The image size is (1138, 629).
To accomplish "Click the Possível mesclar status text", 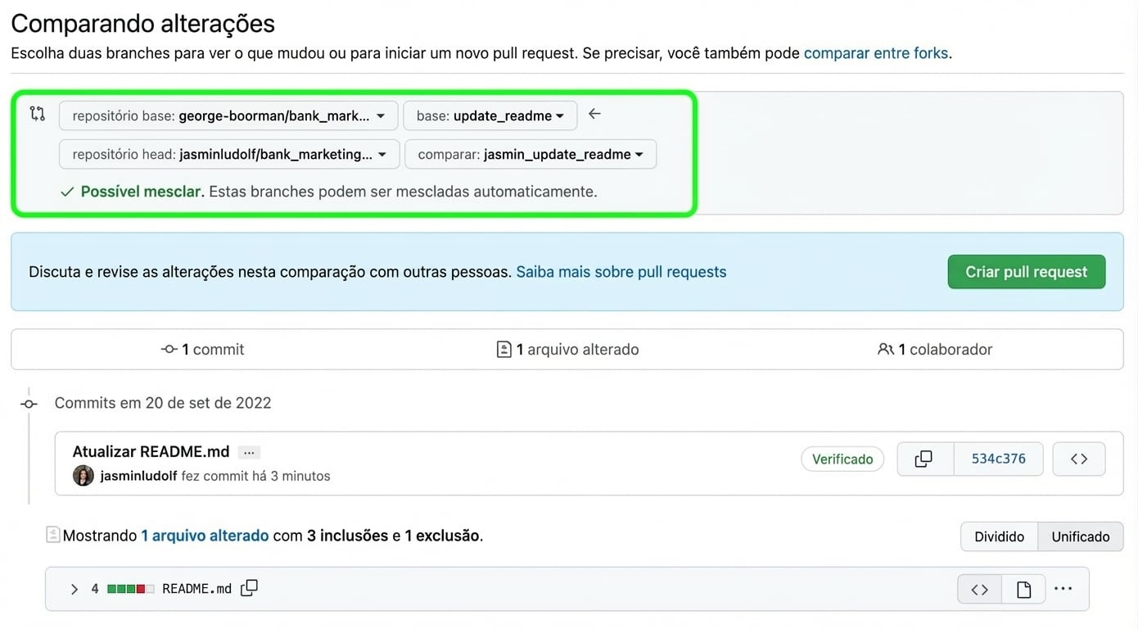I will (x=142, y=192).
